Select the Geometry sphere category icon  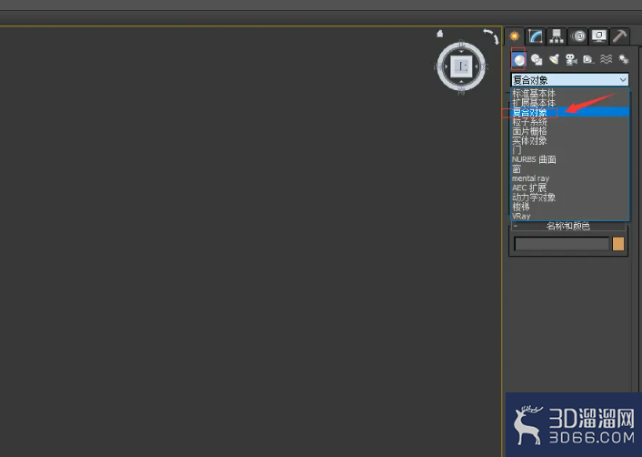point(518,60)
